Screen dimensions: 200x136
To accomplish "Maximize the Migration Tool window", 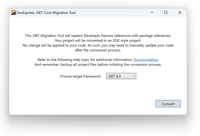I will click(166, 12).
